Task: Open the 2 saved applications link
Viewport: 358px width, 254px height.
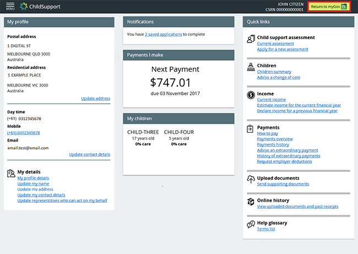Action: [x=164, y=34]
